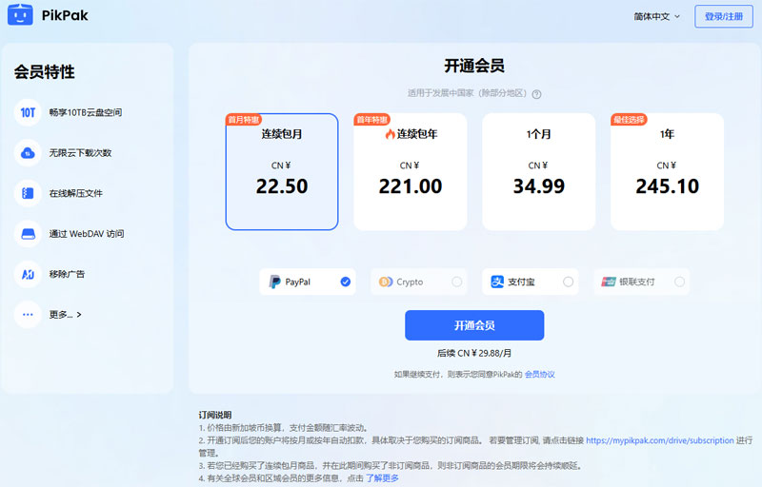Select 银联支付 payment radio button

679,282
